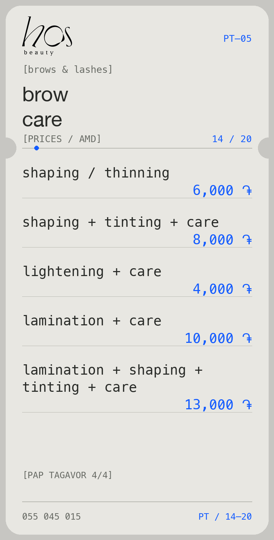Click the hos beauty logo
This screenshot has height=540, width=274.
pyautogui.click(x=47, y=36)
